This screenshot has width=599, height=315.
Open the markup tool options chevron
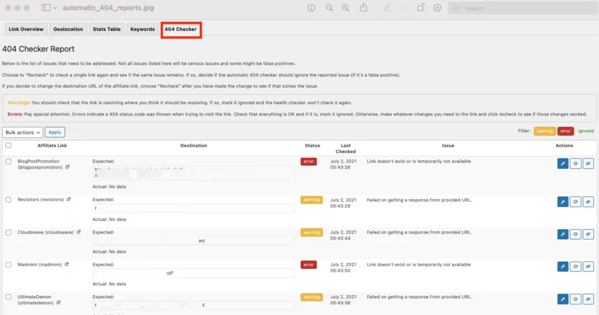[x=404, y=8]
